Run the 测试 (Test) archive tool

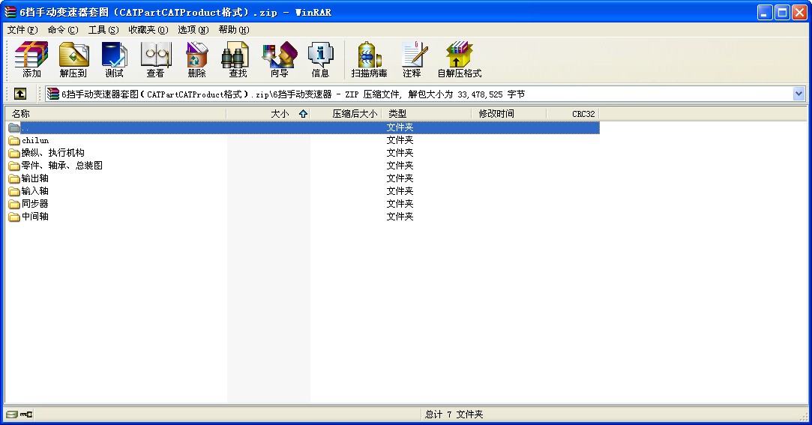pos(115,59)
